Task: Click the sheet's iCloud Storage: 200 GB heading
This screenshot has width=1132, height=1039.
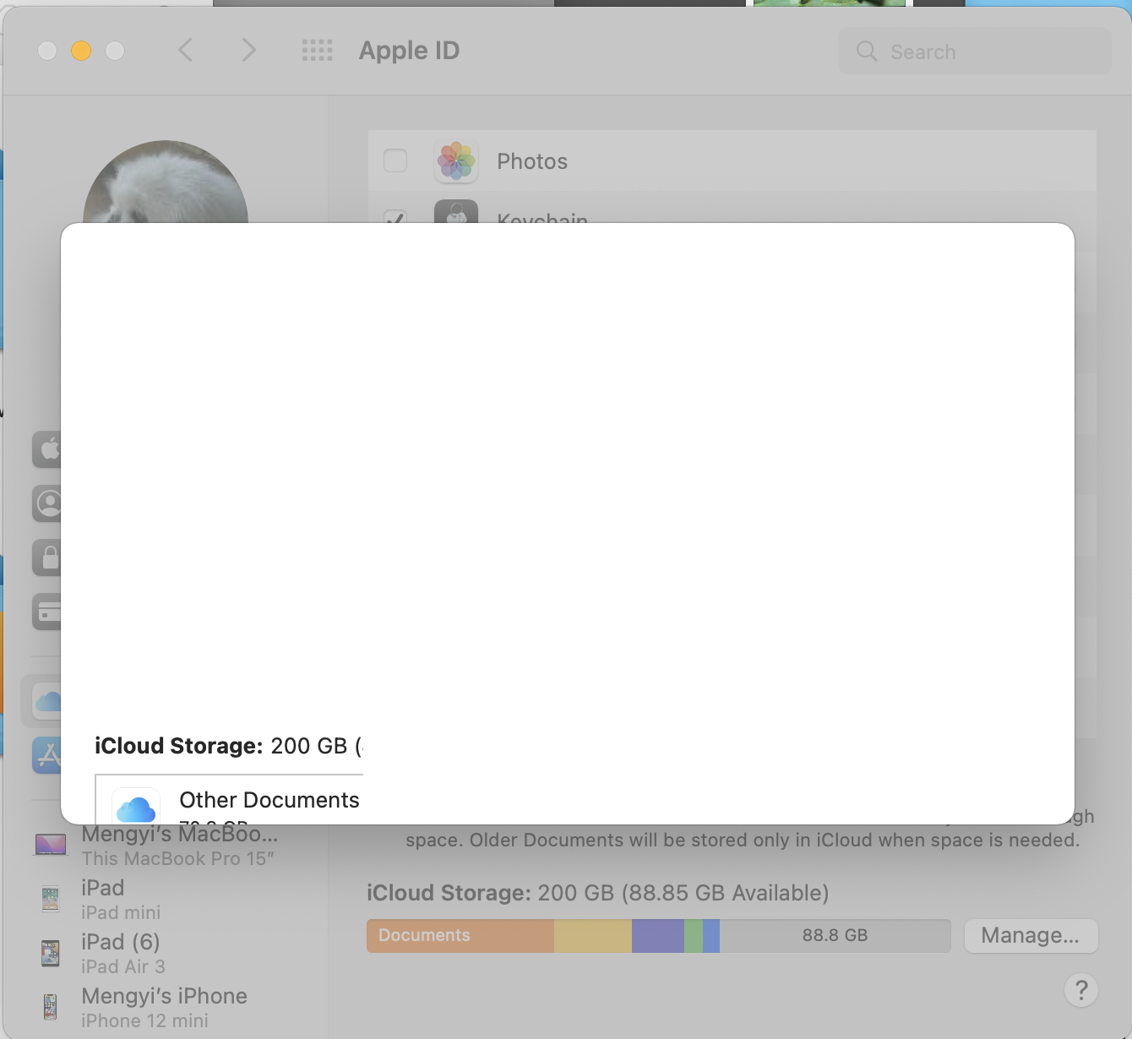Action: (228, 746)
